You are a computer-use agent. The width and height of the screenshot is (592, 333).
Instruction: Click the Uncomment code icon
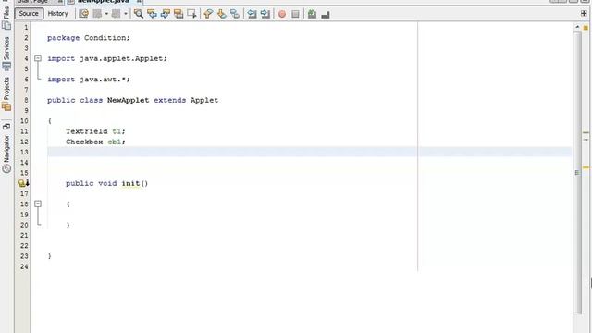(x=326, y=15)
